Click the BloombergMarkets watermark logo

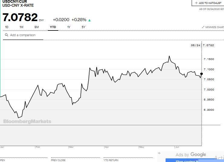[27, 122]
